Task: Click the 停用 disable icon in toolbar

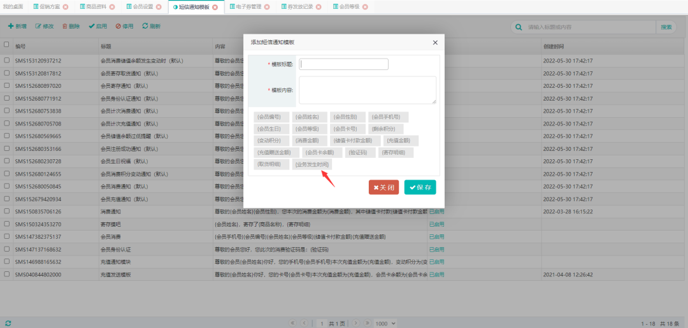Action: (118, 26)
